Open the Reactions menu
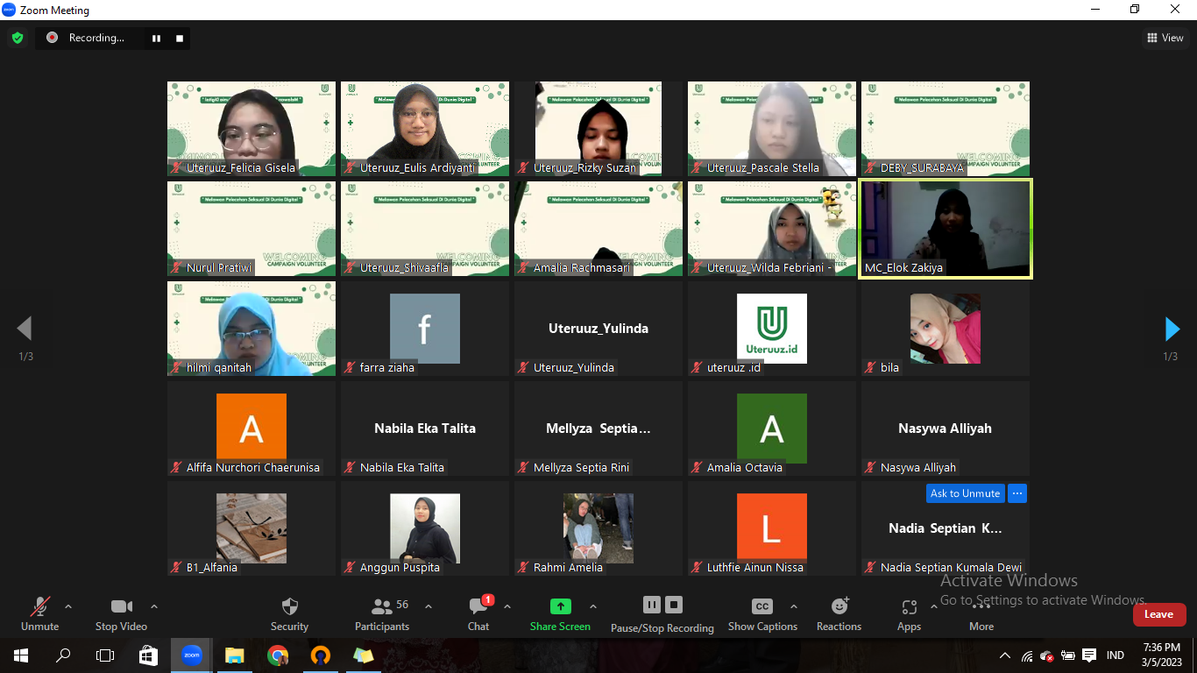The height and width of the screenshot is (673, 1197). tap(839, 613)
